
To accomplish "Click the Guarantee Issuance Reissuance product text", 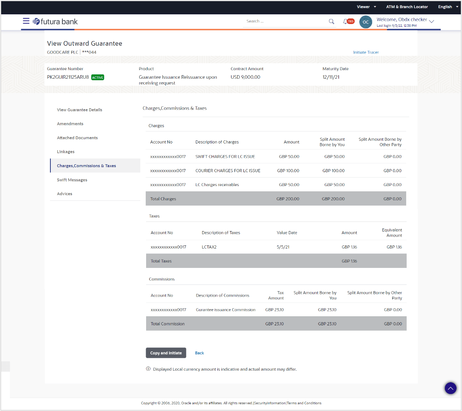I will click(x=178, y=80).
